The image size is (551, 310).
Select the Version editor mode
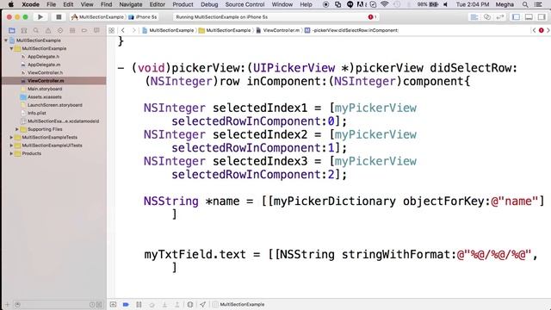(500, 17)
